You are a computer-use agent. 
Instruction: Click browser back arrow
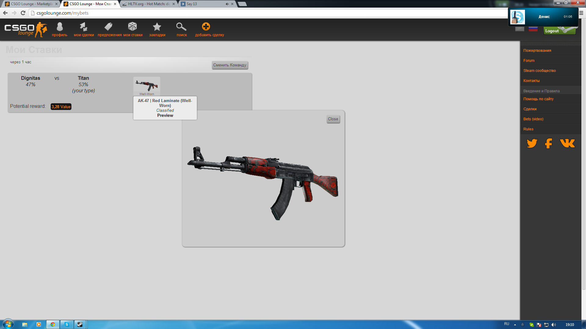pos(5,13)
